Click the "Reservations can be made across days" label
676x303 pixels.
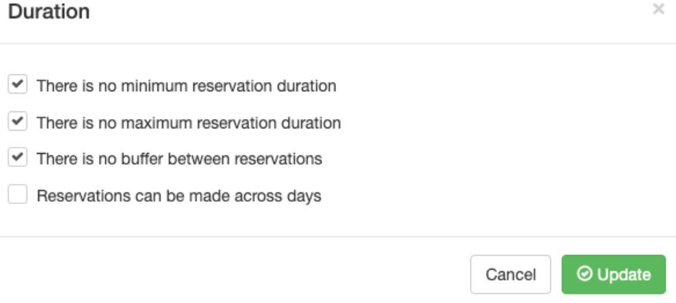(x=179, y=196)
